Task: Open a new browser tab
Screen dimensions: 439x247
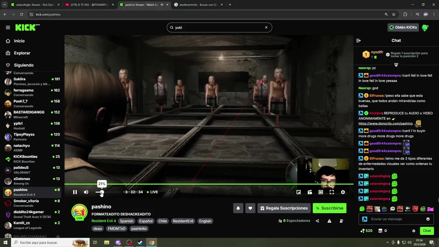Action: [x=230, y=5]
